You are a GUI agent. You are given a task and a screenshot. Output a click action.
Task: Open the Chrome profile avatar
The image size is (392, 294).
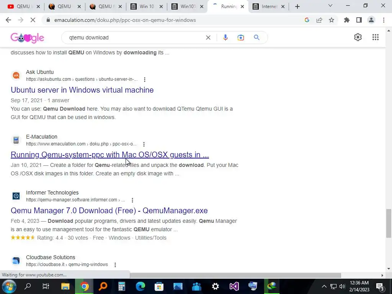(x=371, y=20)
